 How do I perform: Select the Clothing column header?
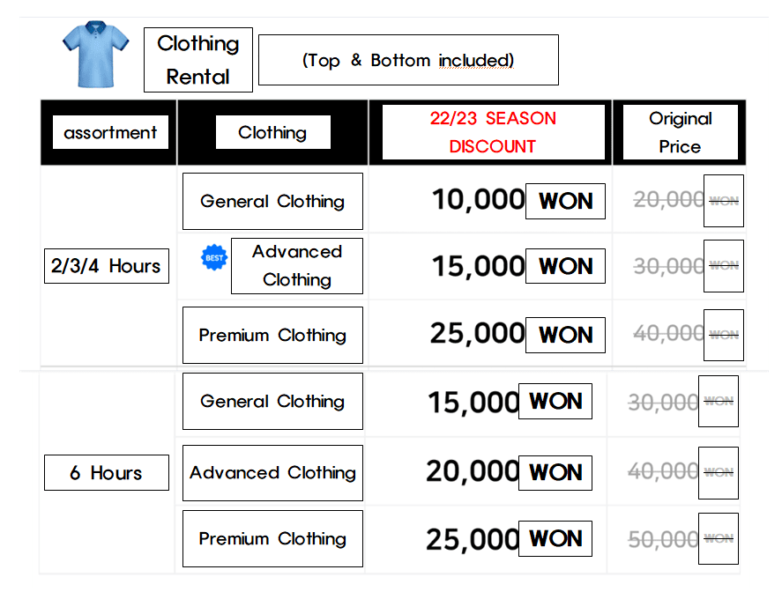pos(272,132)
